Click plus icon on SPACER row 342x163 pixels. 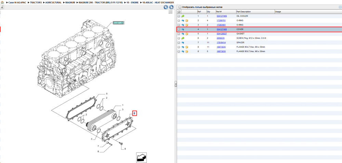click(x=179, y=43)
